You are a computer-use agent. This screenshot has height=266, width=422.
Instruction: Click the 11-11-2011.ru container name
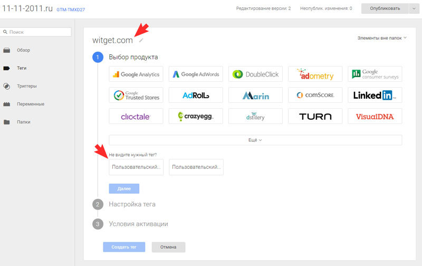[27, 8]
